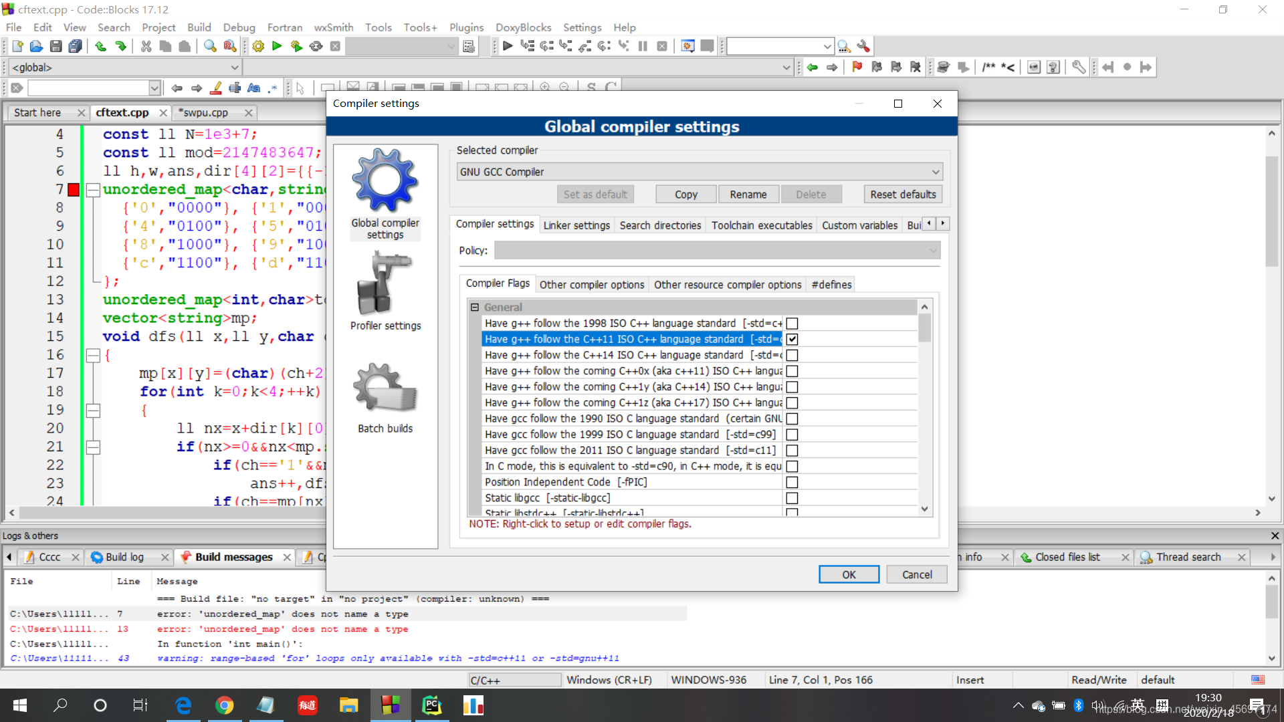Enable the coming C++1z C++17 flag
This screenshot has height=722, width=1284.
click(x=792, y=403)
